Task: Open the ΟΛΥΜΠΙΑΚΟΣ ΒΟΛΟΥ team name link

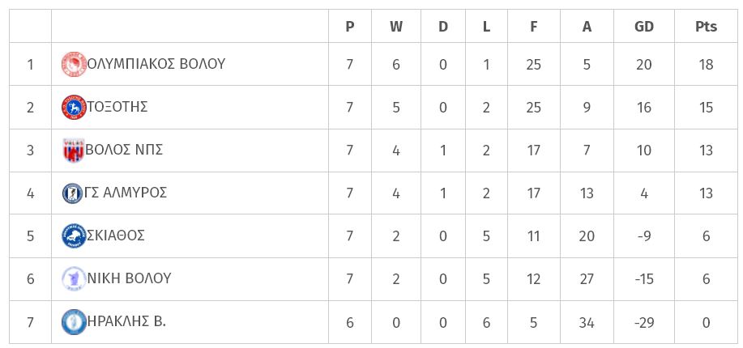Action: point(156,64)
